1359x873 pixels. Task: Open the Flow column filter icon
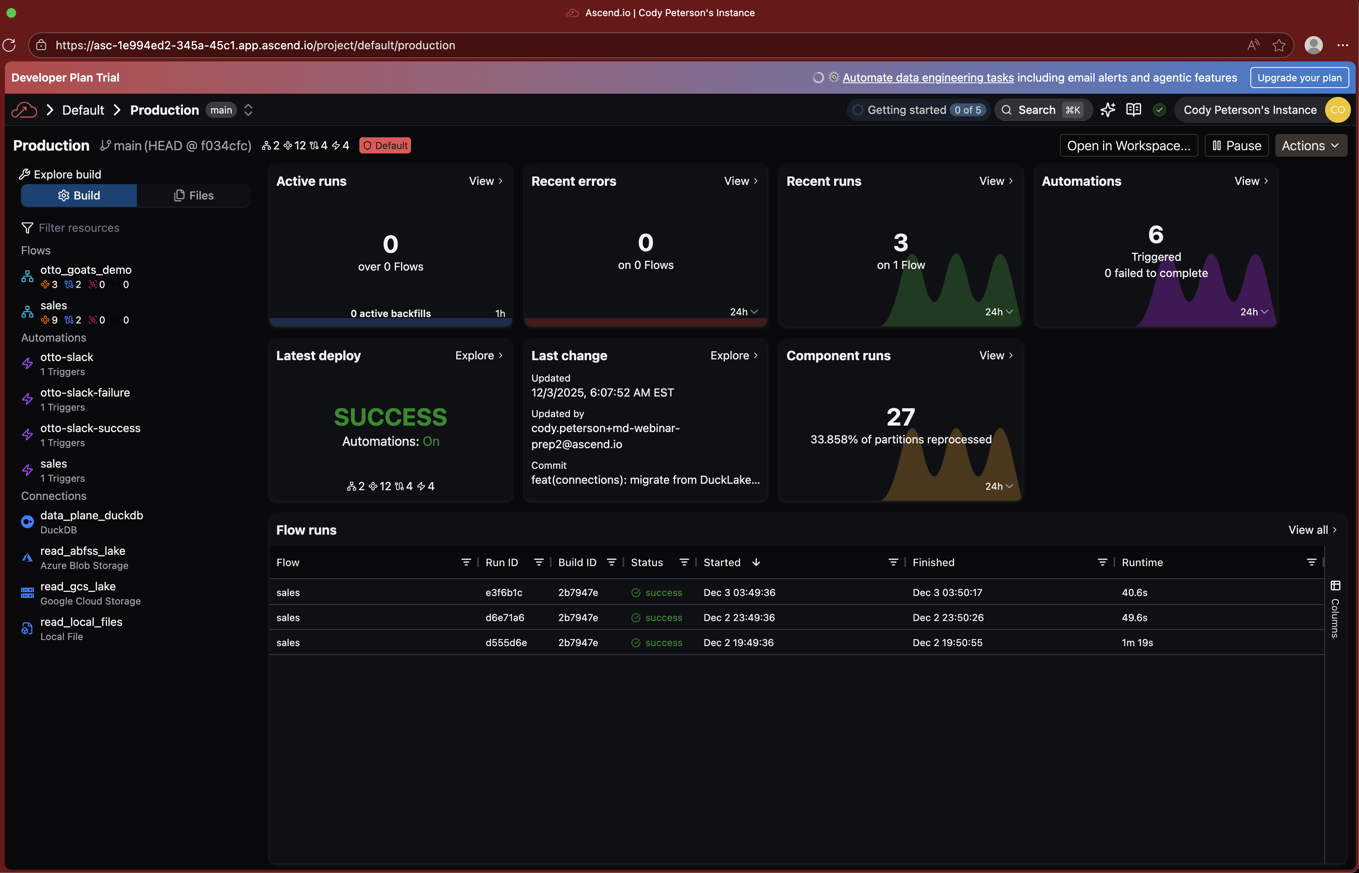466,562
